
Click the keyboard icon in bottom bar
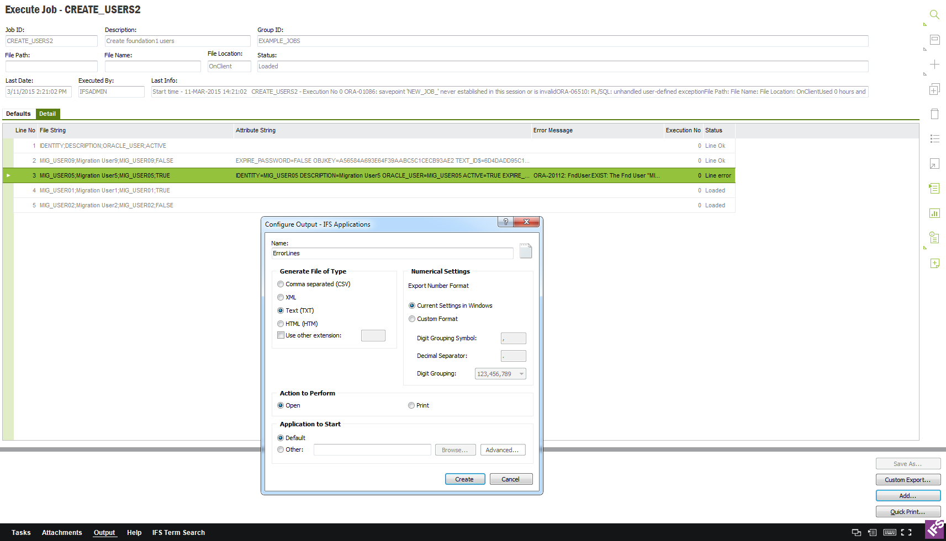890,533
